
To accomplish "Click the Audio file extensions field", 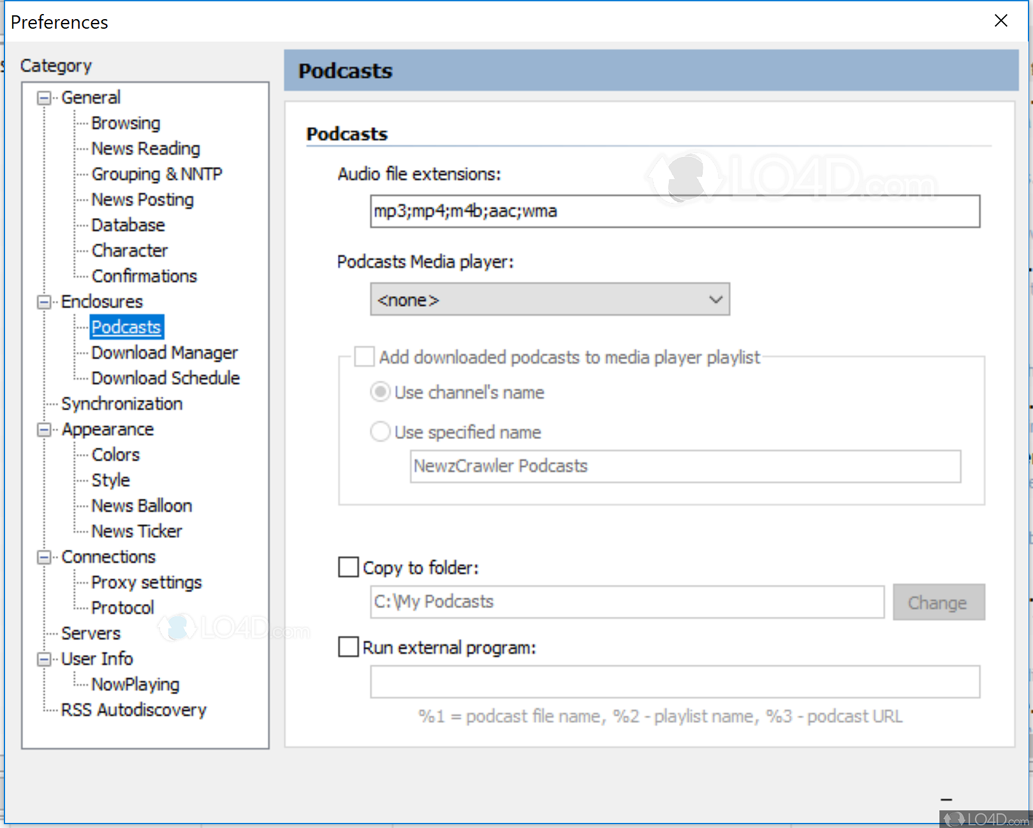I will tap(675, 211).
